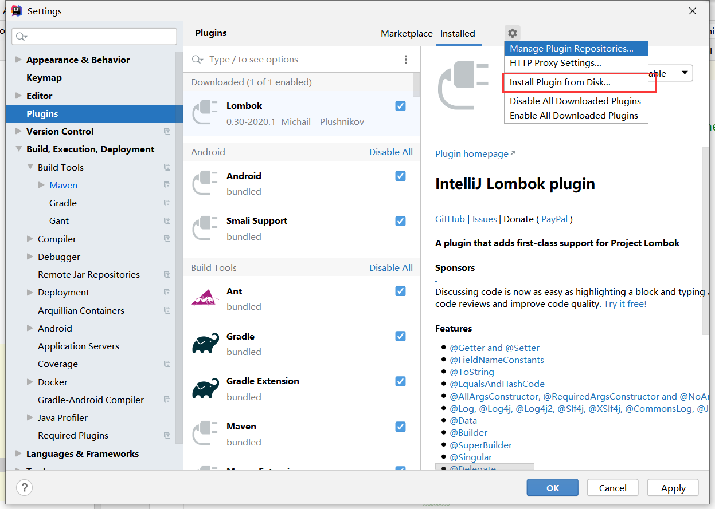Open the GitHub link

[450, 219]
